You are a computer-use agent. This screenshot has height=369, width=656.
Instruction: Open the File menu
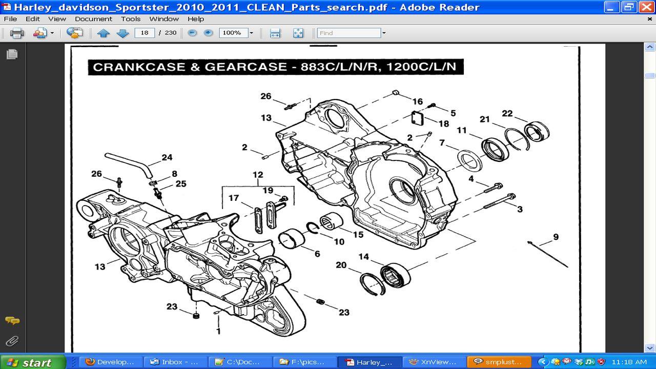point(10,19)
